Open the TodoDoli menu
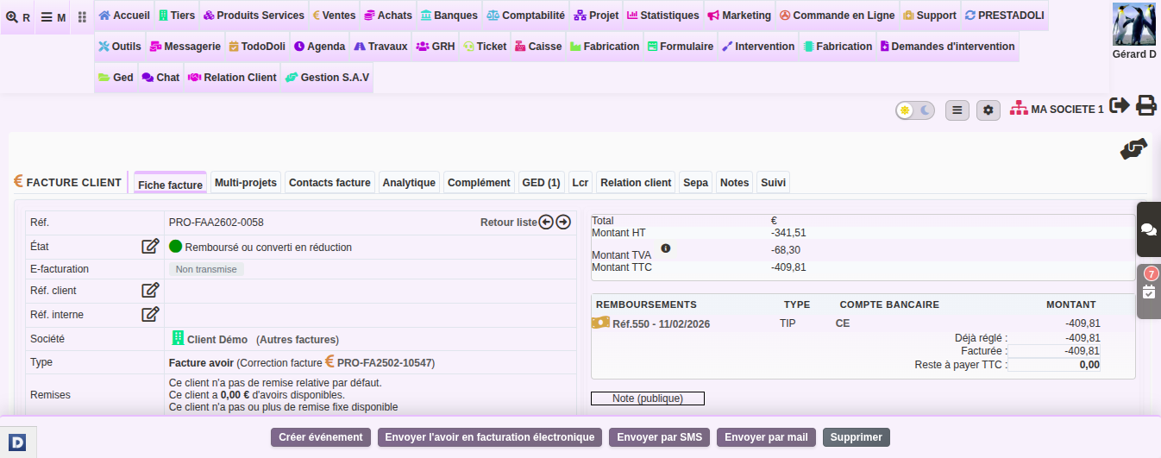The height and width of the screenshot is (458, 1161). (257, 47)
